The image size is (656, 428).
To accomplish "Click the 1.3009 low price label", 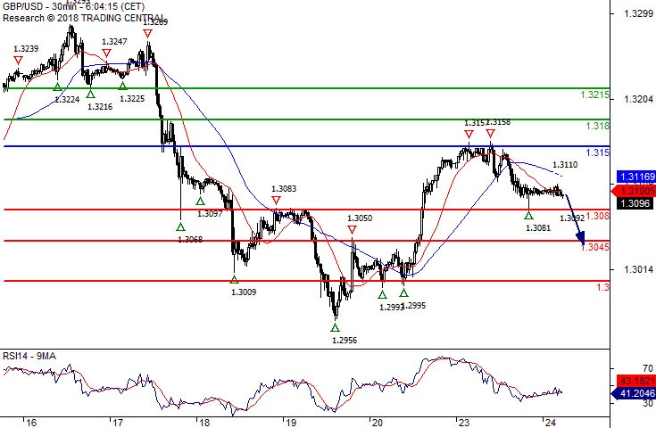I will pyautogui.click(x=244, y=292).
